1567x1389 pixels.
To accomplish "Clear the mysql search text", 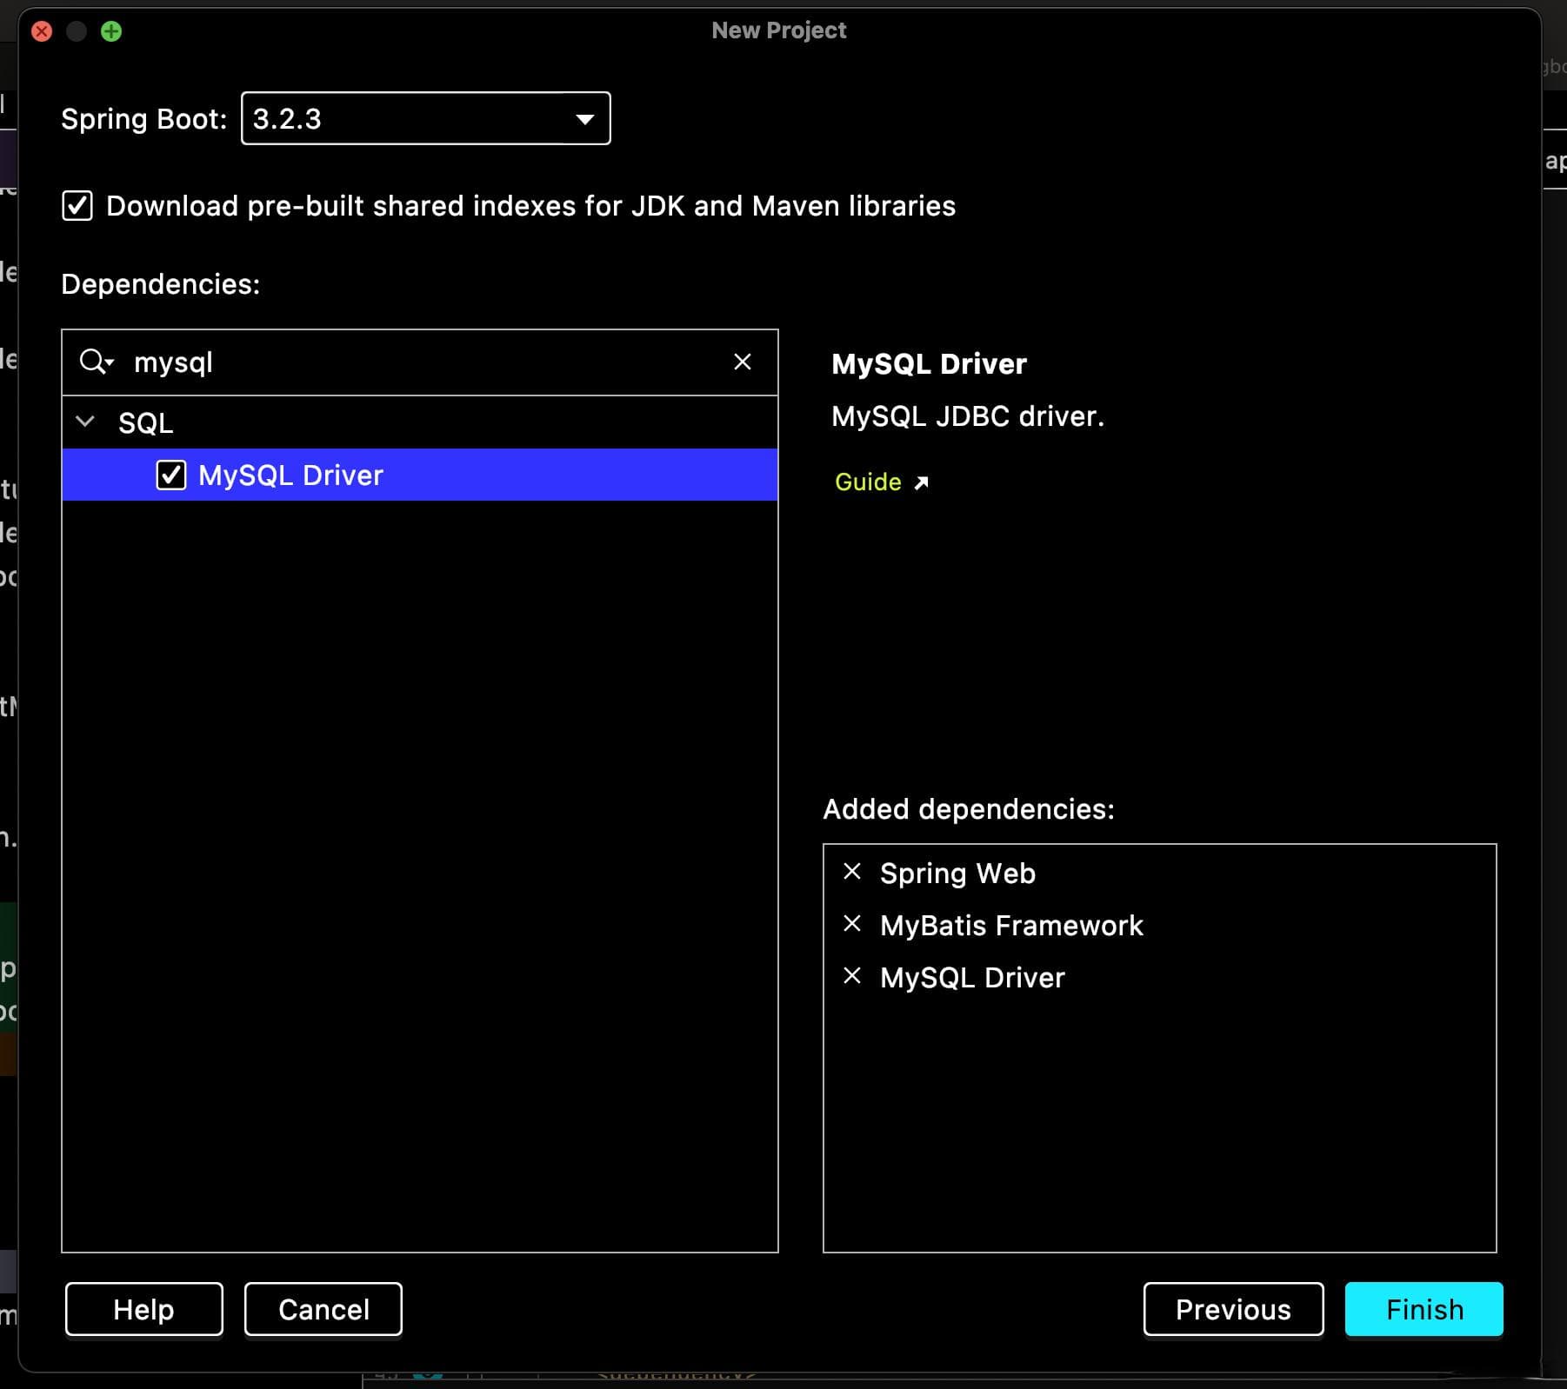I will click(x=743, y=362).
